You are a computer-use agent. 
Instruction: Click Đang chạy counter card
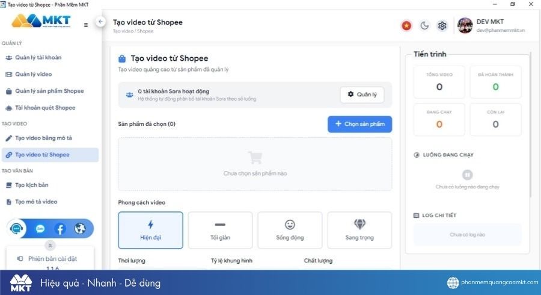[439, 120]
